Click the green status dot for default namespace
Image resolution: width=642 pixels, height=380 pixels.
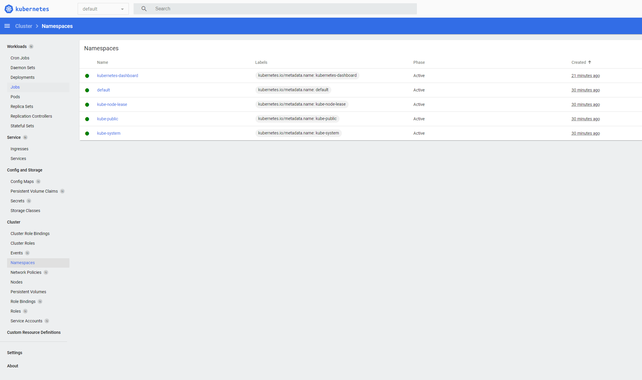tap(87, 90)
